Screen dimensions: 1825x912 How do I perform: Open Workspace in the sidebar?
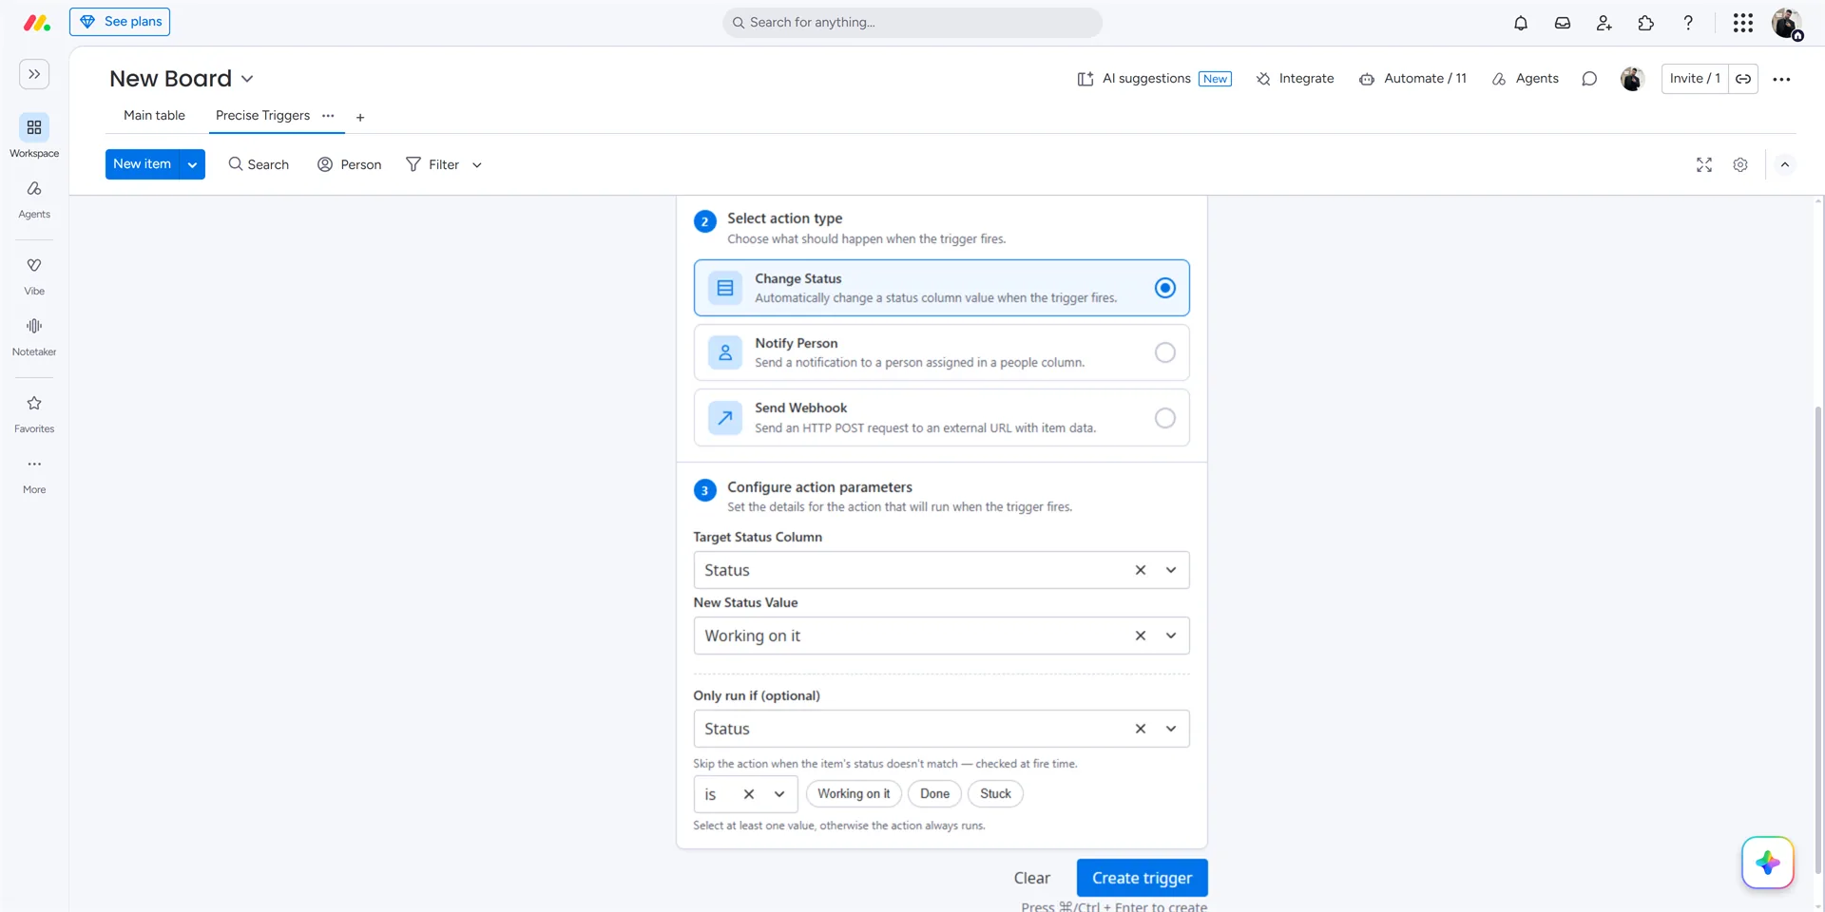point(34,136)
